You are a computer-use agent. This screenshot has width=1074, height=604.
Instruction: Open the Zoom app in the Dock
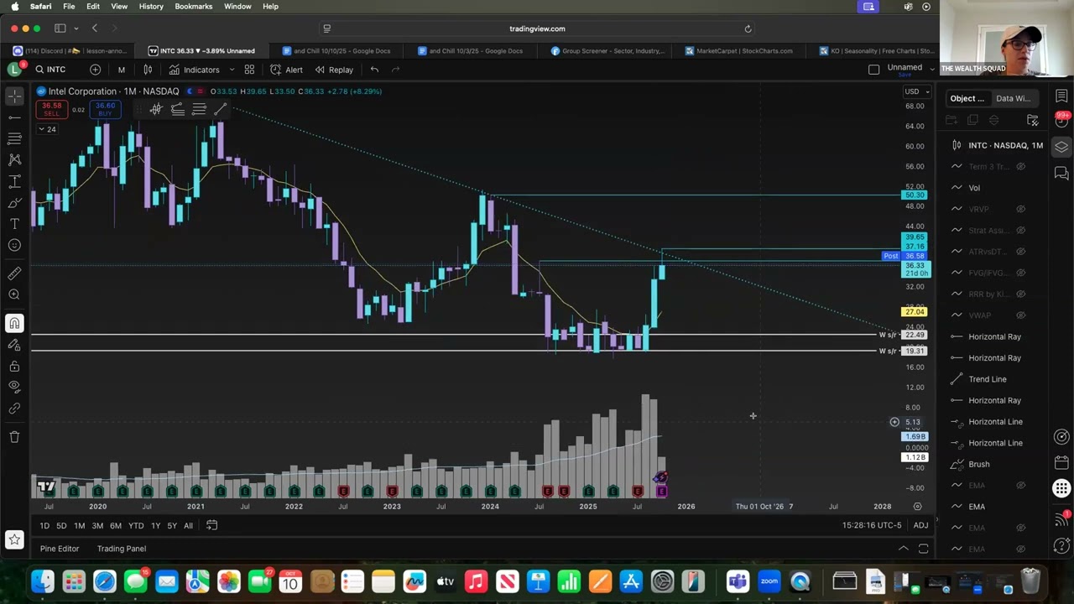click(769, 581)
